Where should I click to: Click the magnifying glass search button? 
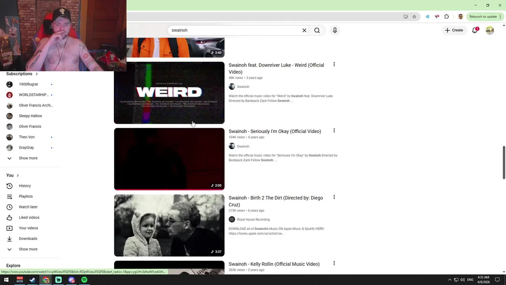[317, 30]
